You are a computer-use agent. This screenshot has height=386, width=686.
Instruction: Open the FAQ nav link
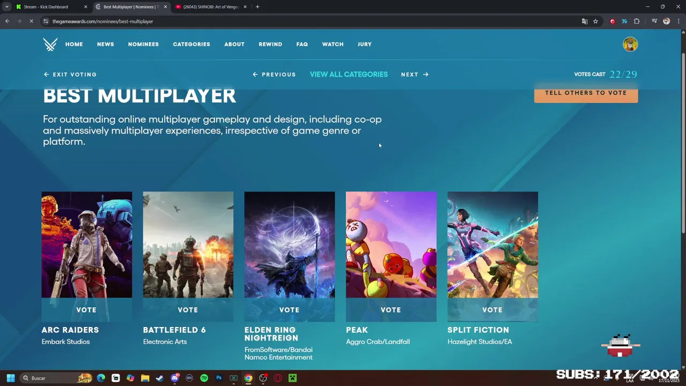click(x=302, y=44)
